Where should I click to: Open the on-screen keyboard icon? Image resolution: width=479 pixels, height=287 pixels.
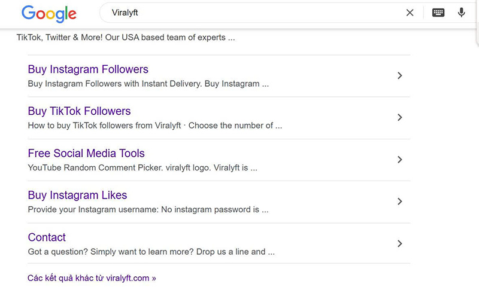click(x=438, y=13)
